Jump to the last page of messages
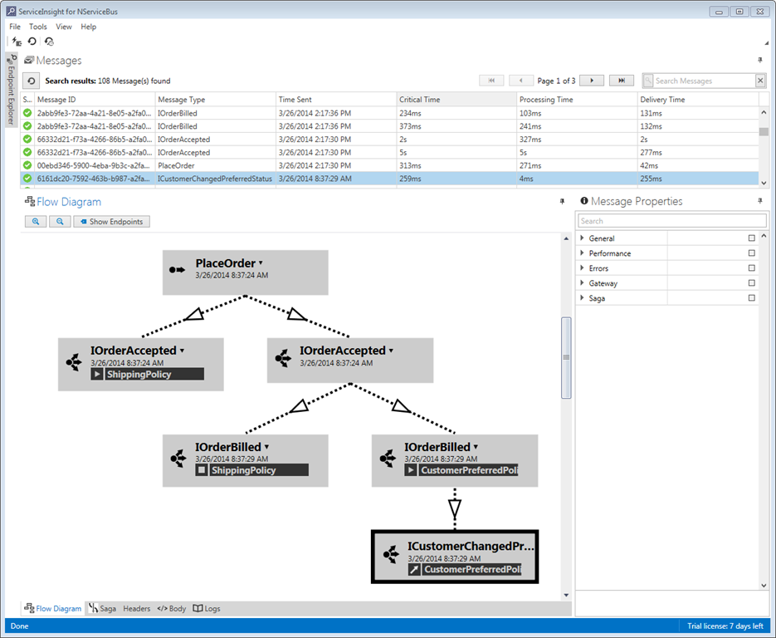The image size is (776, 638). (621, 81)
